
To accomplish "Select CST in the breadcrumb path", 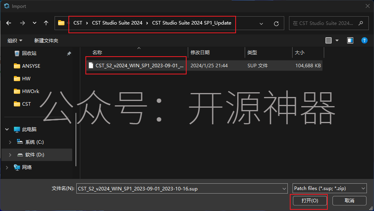I will [78, 23].
